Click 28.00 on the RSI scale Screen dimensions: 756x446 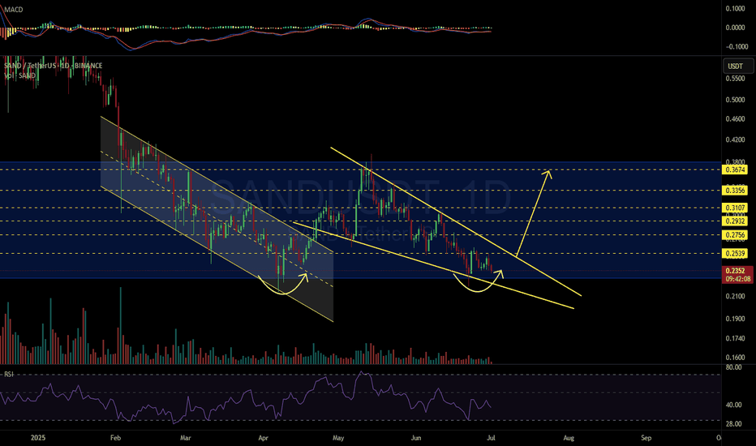[734, 424]
